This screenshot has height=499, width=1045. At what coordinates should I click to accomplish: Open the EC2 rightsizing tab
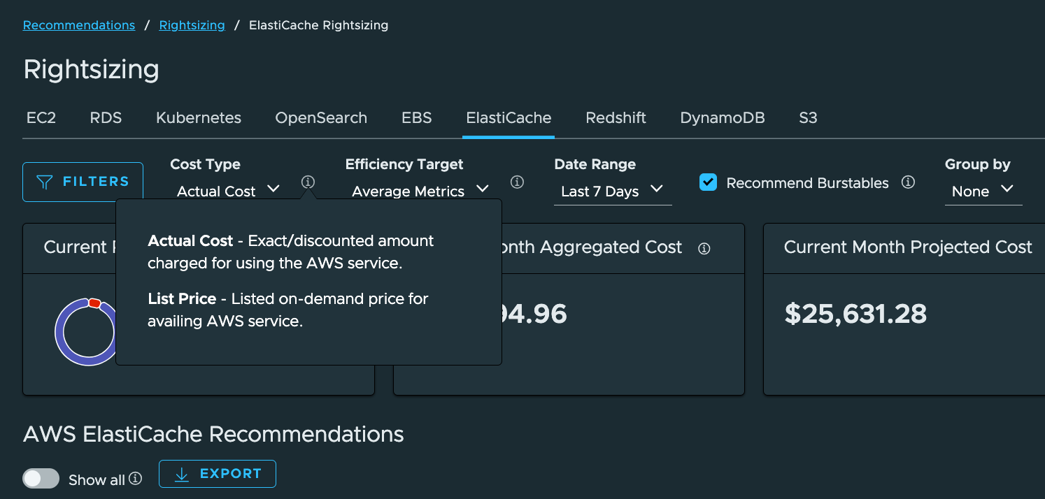(41, 117)
